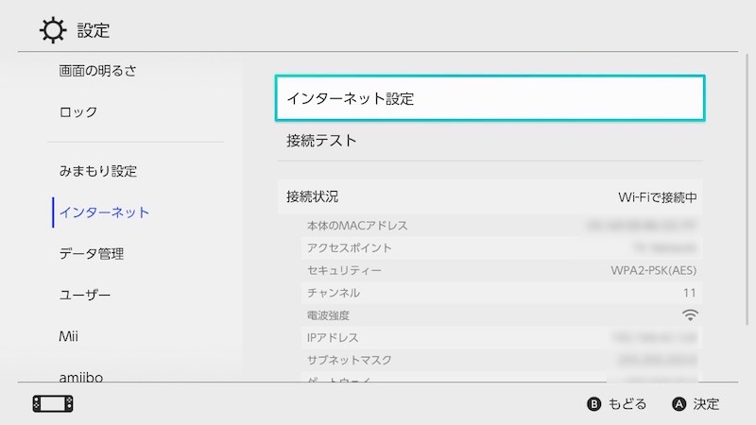Select amiibo in the sidebar
This screenshot has width=756, height=425.
(81, 376)
